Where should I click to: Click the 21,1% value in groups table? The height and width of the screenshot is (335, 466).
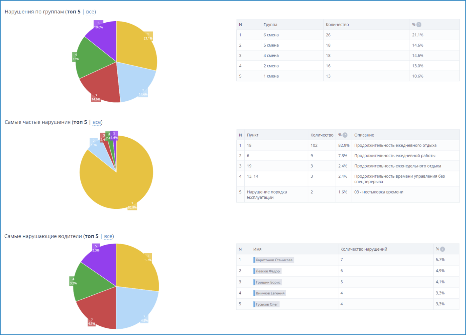(x=418, y=35)
